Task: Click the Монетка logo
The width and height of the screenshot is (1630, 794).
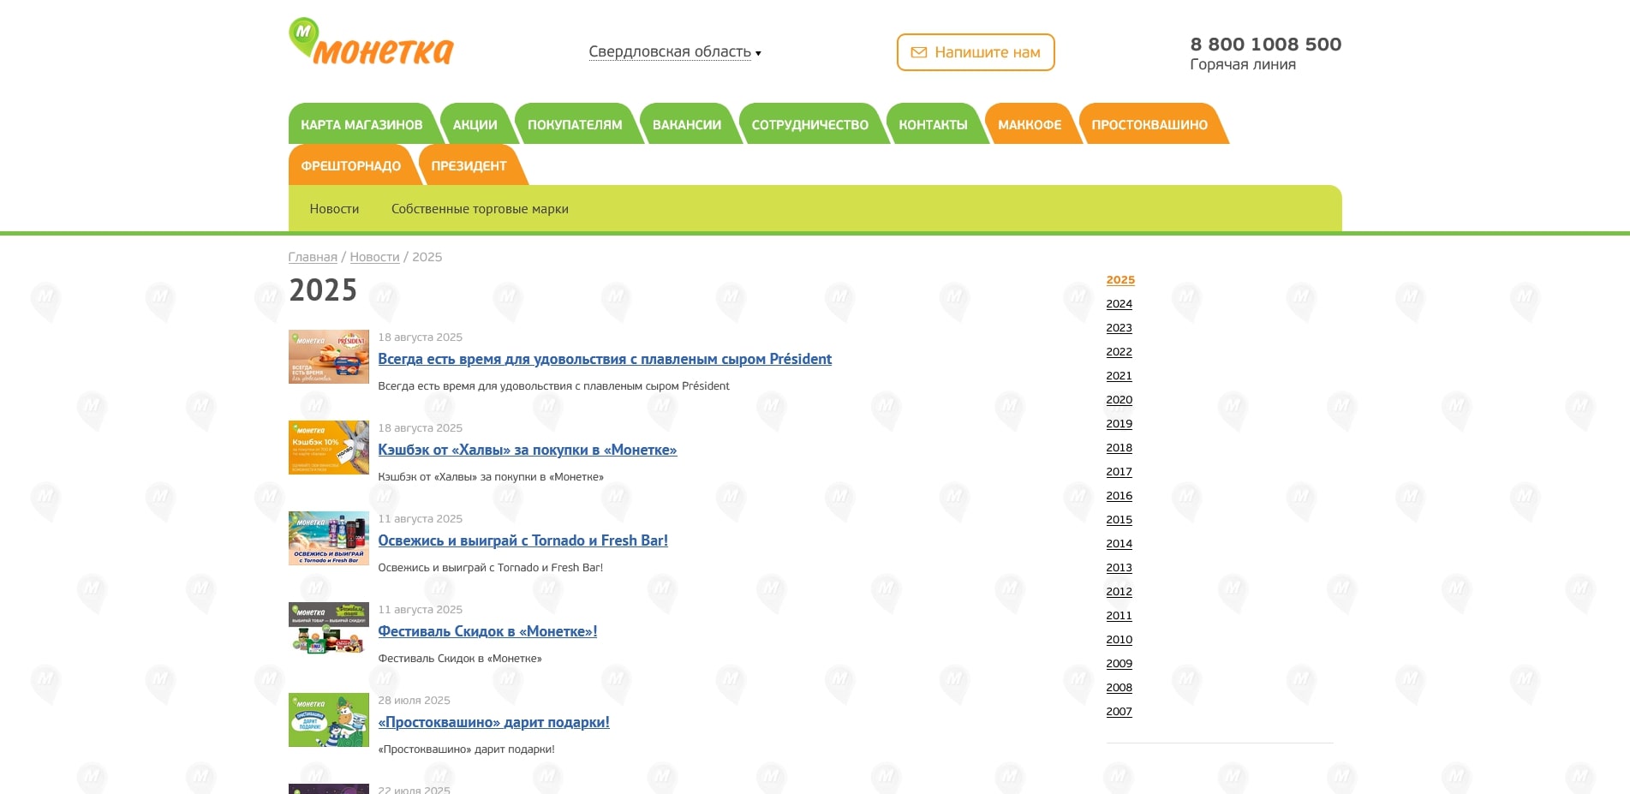Action: 371,43
